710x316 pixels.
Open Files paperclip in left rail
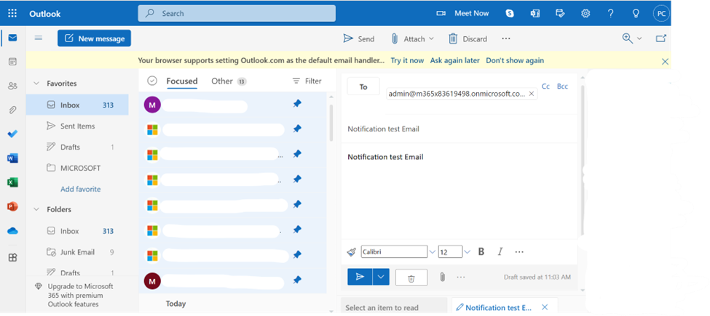[x=12, y=110]
